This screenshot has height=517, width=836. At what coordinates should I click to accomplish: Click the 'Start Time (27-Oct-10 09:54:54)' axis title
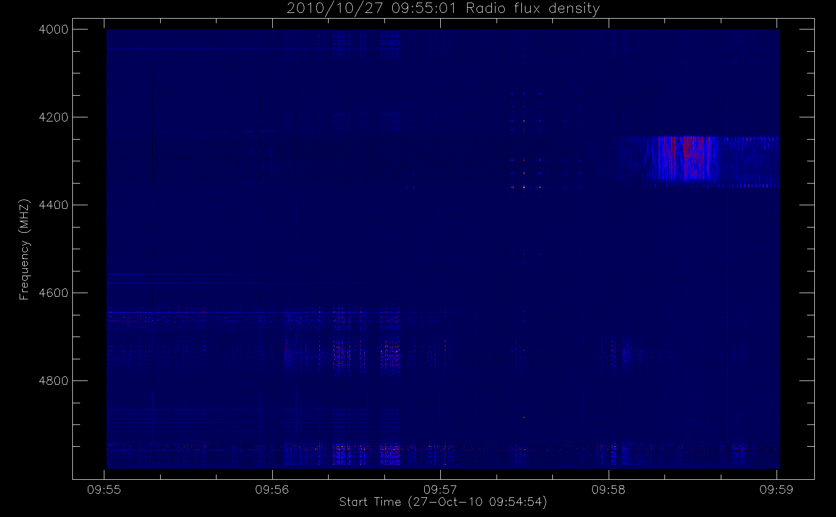443,502
